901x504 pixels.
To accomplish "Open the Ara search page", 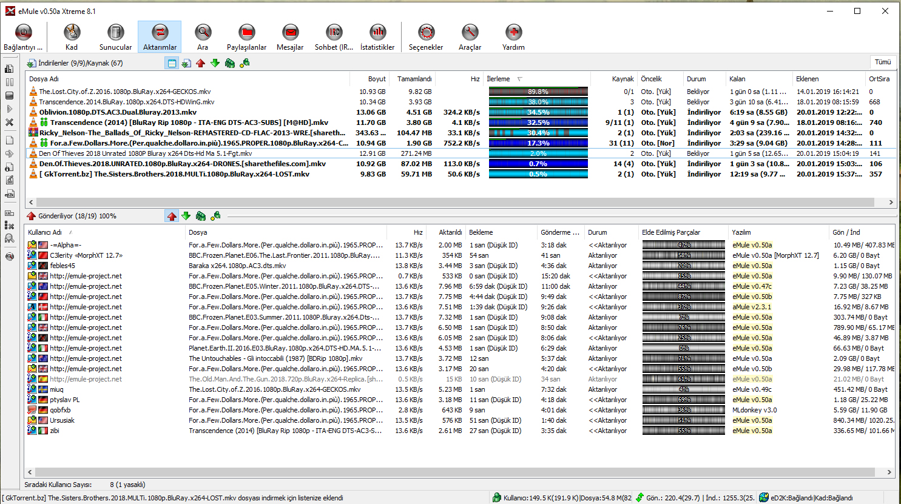I will 203,36.
